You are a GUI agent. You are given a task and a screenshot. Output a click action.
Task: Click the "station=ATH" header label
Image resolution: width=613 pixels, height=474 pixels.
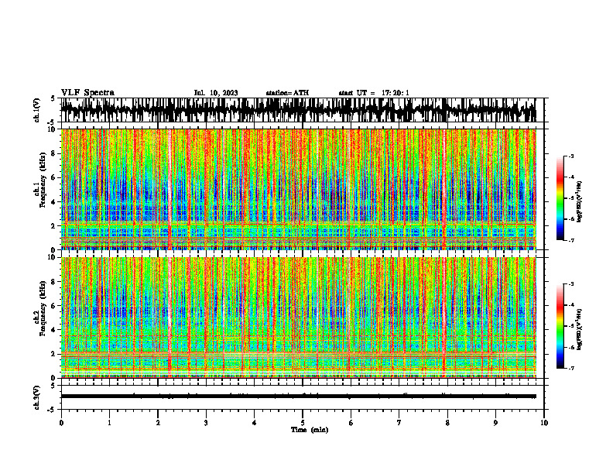(x=287, y=93)
